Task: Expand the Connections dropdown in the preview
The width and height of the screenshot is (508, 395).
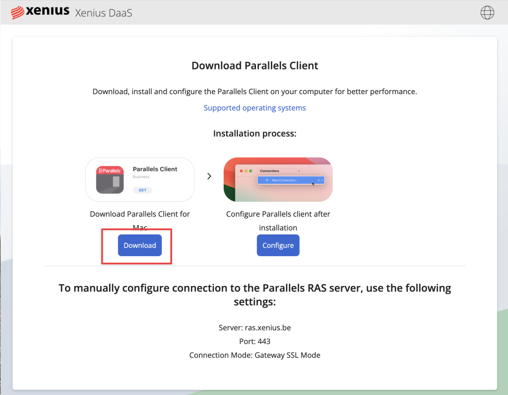Action: click(x=299, y=171)
